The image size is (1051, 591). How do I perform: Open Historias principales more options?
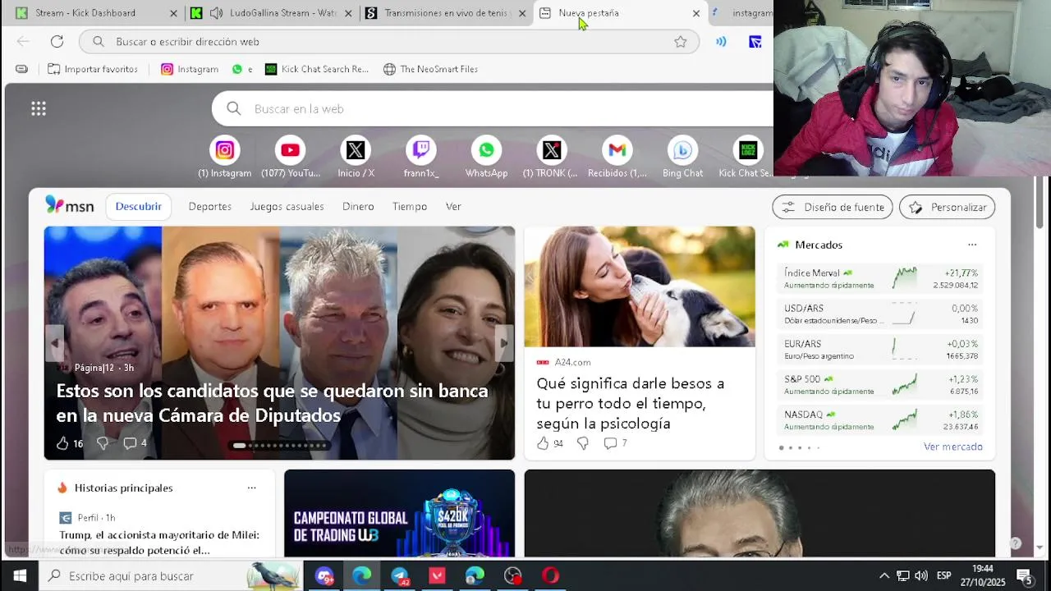[251, 488]
